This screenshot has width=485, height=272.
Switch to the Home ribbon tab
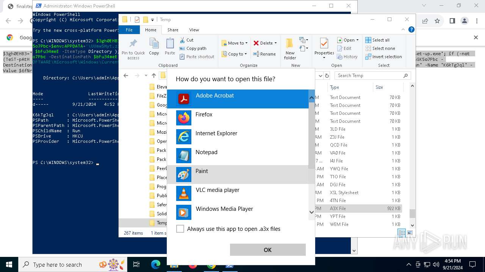tap(150, 30)
